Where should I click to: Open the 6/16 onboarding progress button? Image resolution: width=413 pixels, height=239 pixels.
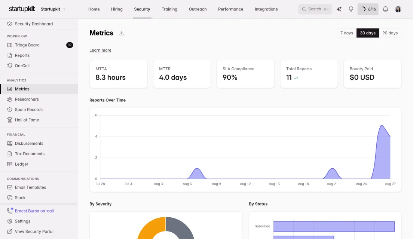click(368, 9)
